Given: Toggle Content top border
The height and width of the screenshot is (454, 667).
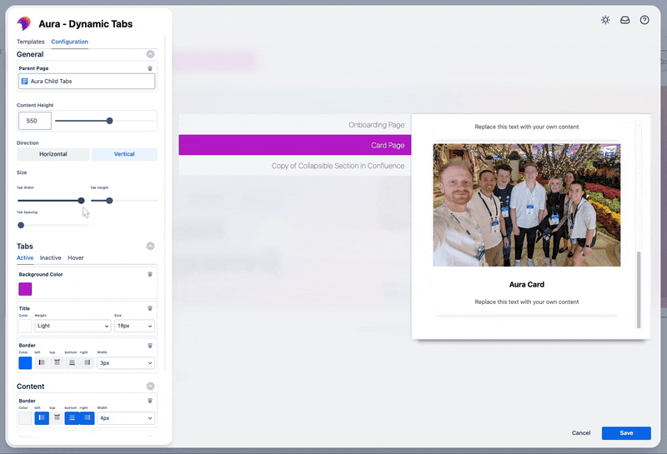Looking at the screenshot, I should tap(57, 418).
